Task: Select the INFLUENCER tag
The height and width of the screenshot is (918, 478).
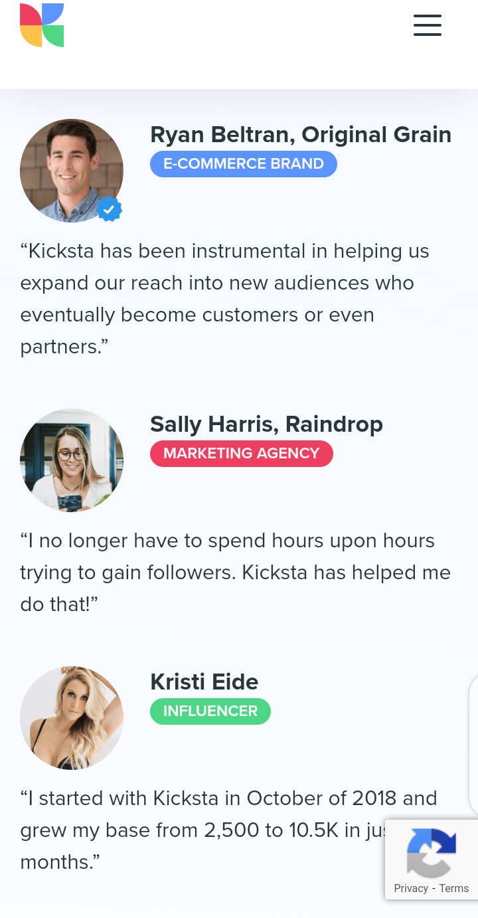Action: (x=210, y=711)
